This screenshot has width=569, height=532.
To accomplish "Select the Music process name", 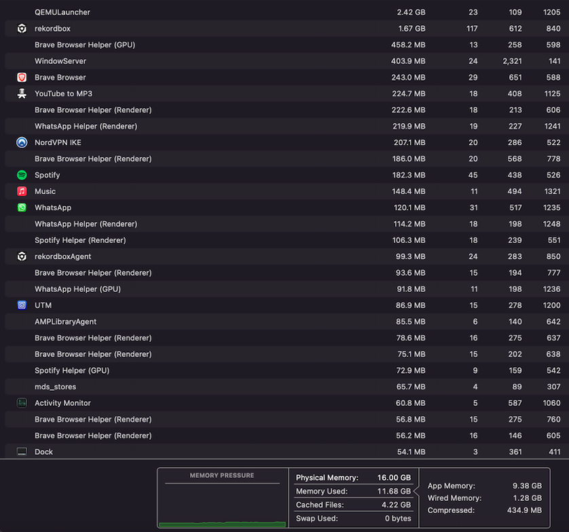I will point(45,191).
